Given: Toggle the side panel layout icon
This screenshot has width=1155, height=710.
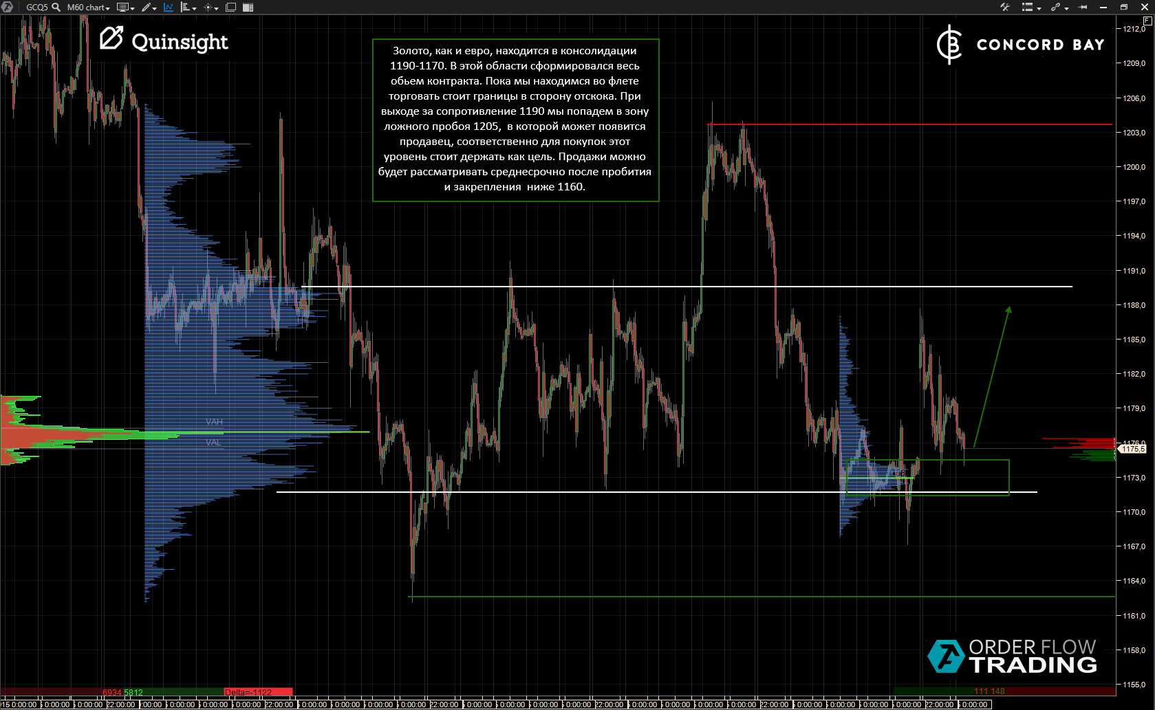Looking at the screenshot, I should click(248, 7).
